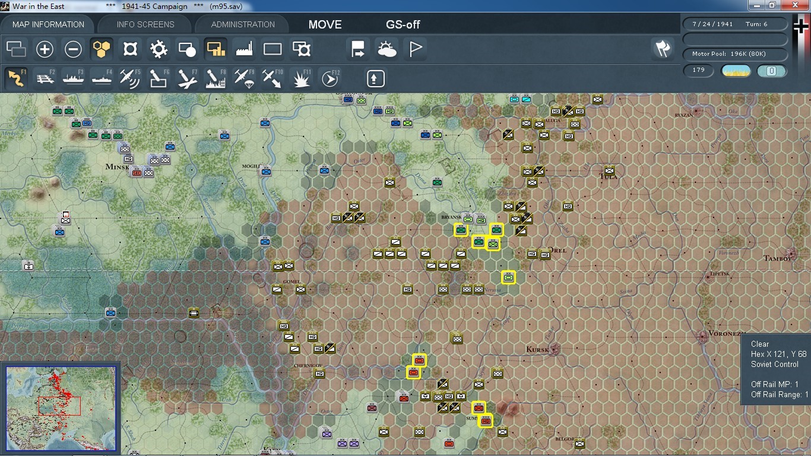Click the factory silhouette icon
The image size is (811, 456).
point(244,49)
